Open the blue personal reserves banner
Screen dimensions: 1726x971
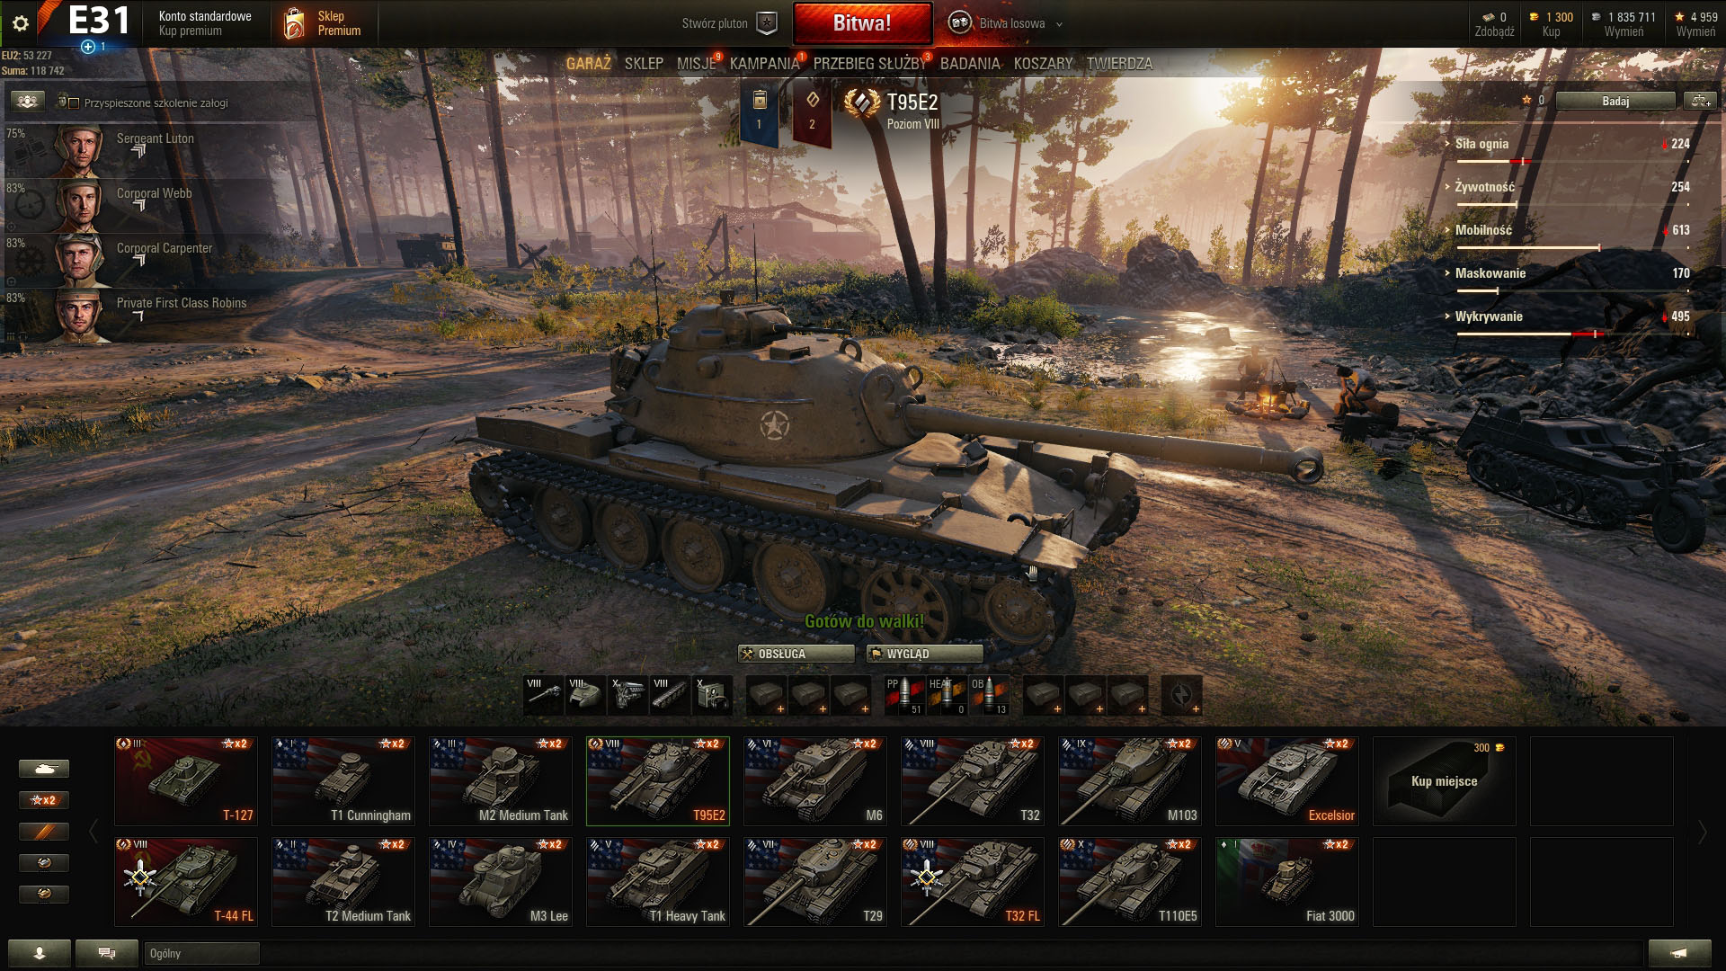coord(759,112)
